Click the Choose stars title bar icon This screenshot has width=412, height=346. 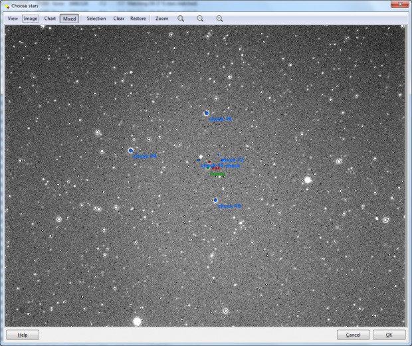(x=7, y=6)
